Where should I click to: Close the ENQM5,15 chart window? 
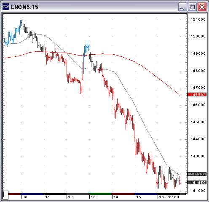pyautogui.click(x=202, y=7)
